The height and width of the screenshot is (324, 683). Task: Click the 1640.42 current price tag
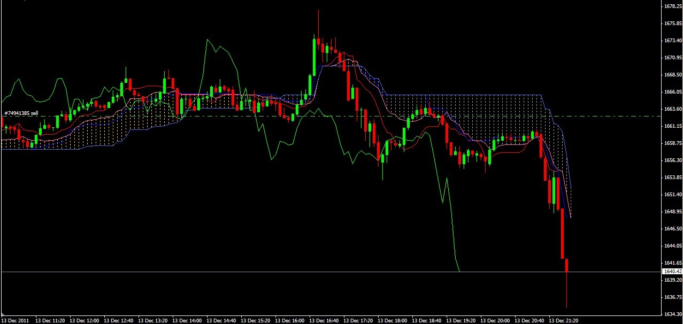pyautogui.click(x=672, y=272)
